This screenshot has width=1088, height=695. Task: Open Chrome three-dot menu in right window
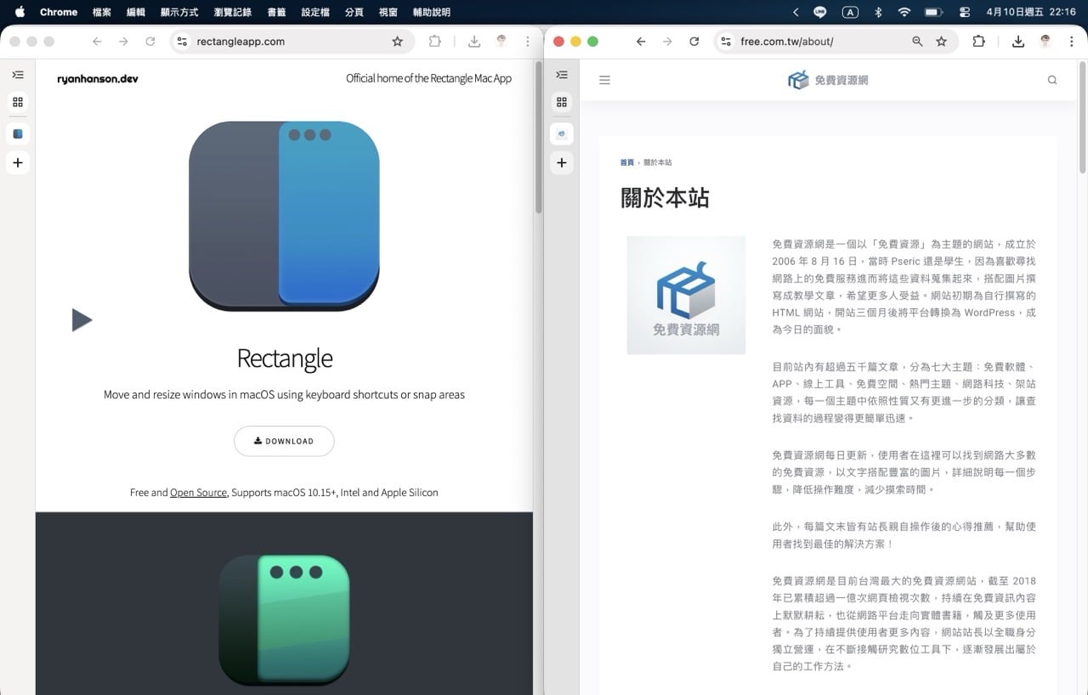pyautogui.click(x=1072, y=42)
